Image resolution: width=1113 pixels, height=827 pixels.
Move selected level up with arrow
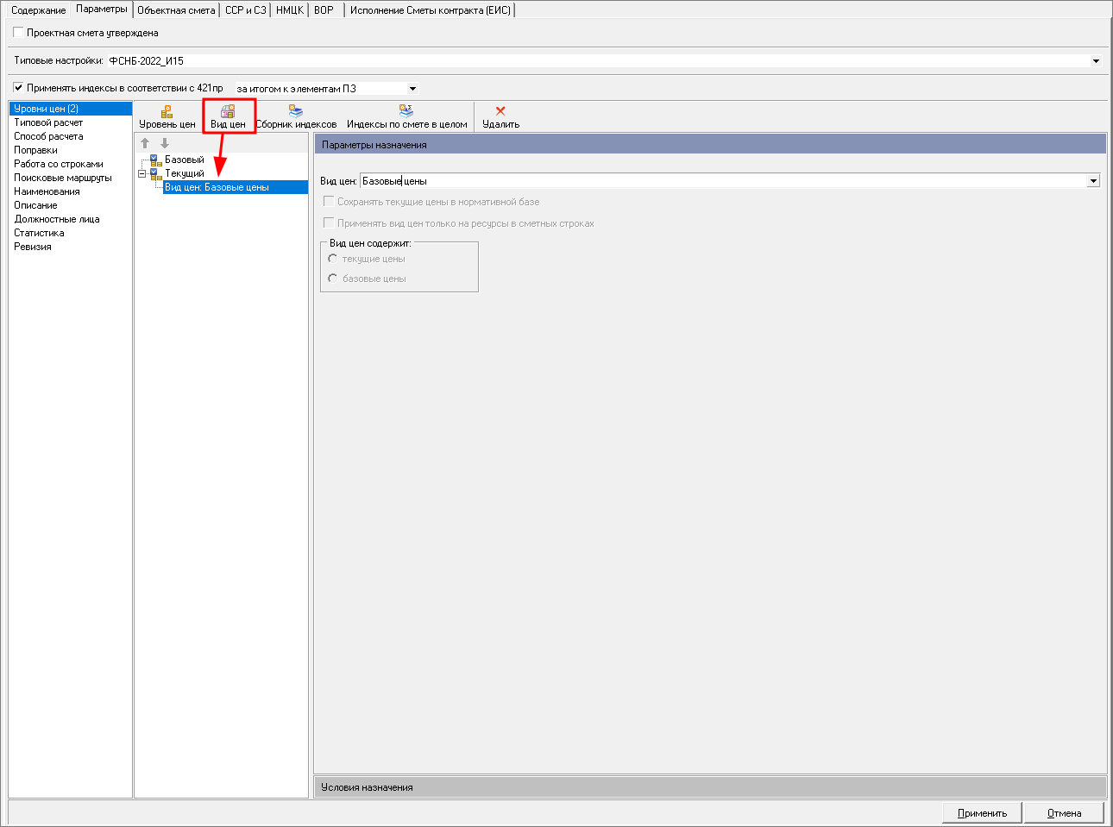tap(145, 143)
